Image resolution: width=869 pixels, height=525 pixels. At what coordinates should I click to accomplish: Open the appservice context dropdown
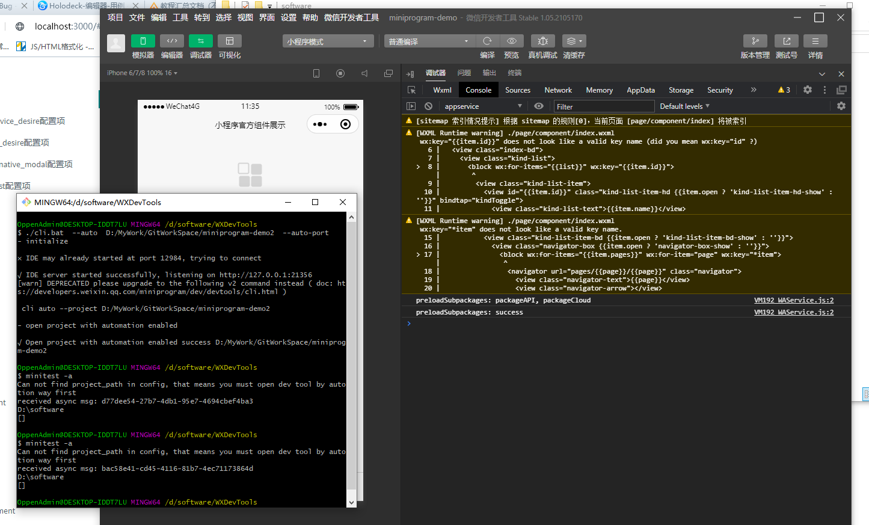coord(483,106)
